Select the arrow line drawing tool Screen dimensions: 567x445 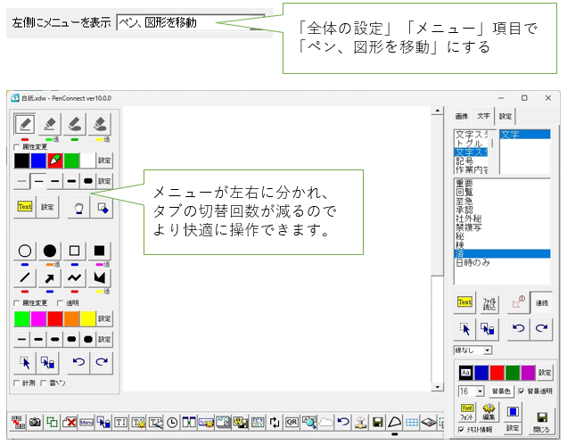pos(51,278)
